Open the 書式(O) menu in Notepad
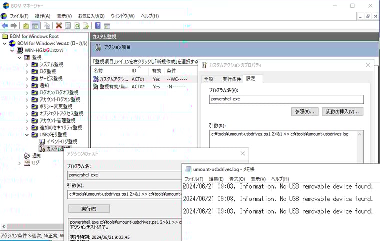 point(237,179)
